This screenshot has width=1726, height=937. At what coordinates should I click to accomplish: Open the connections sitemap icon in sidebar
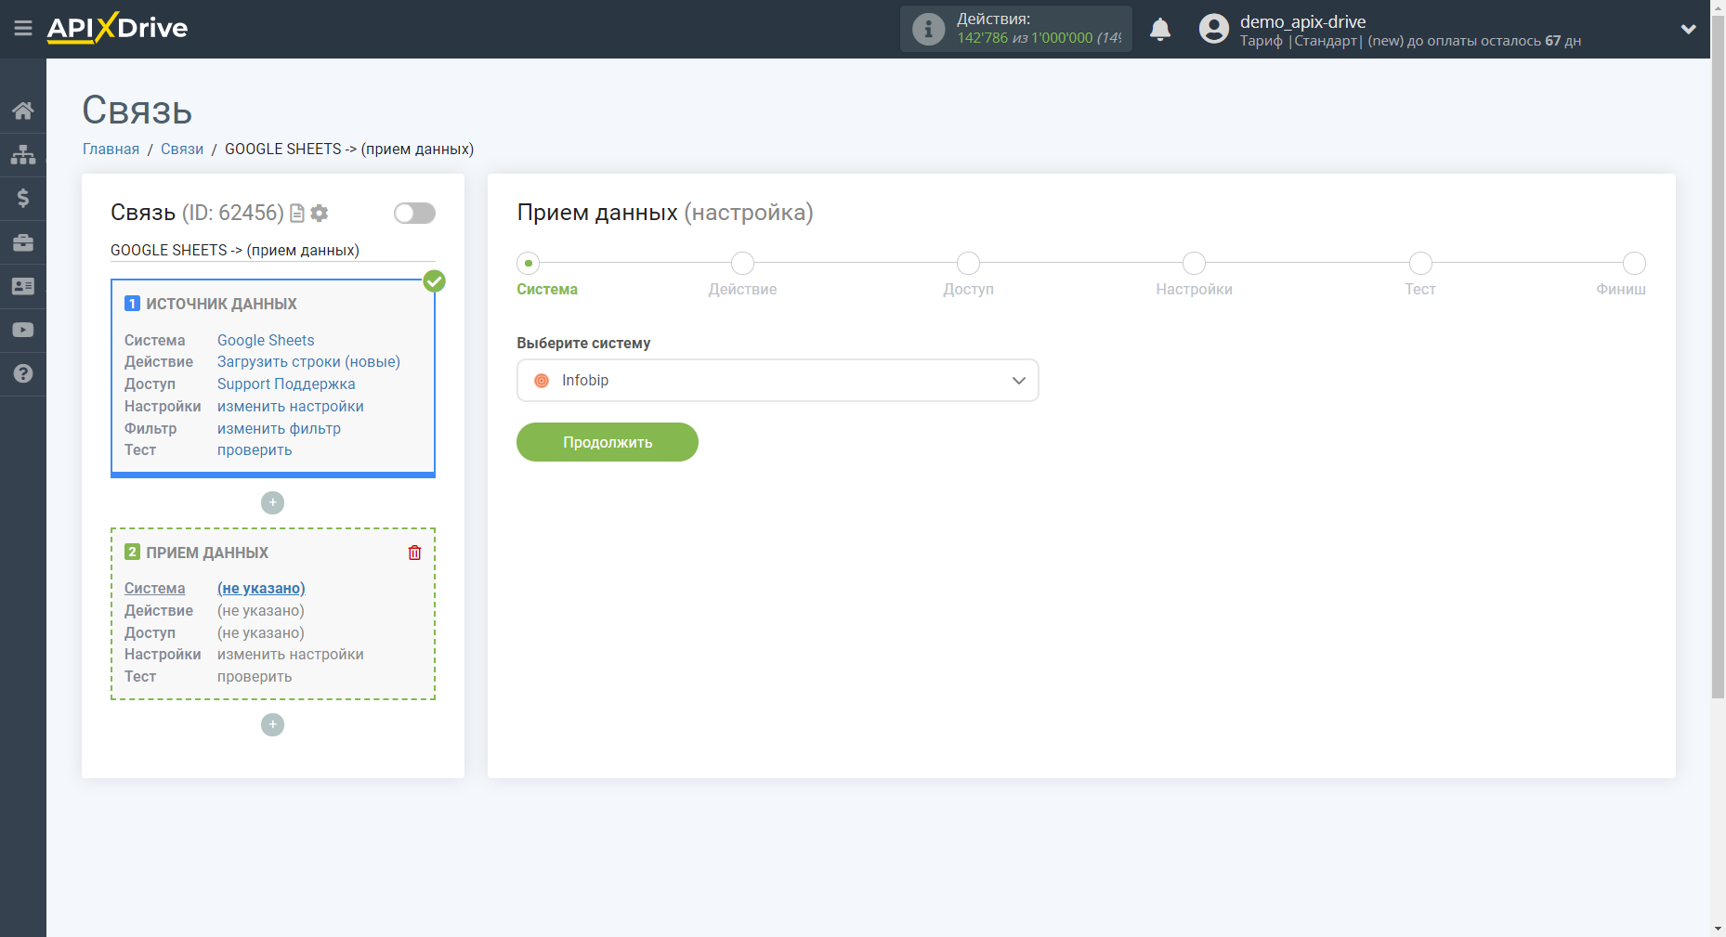[23, 154]
